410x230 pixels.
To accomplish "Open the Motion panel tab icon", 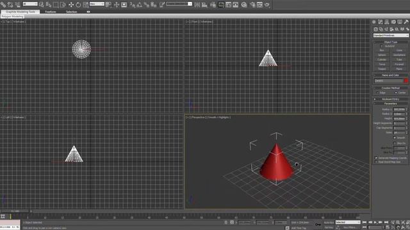I will (x=393, y=22).
